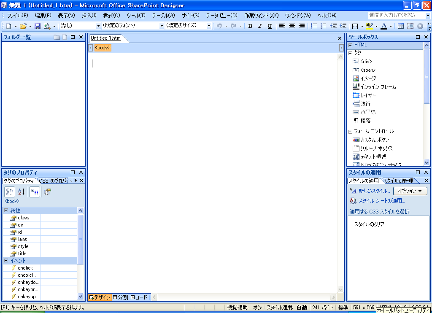Apply the font color

click(383, 26)
